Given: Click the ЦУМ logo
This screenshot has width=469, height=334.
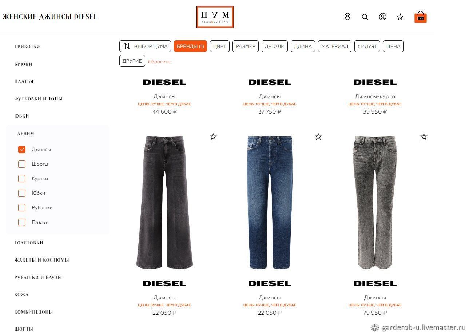Looking at the screenshot, I should coord(215,17).
